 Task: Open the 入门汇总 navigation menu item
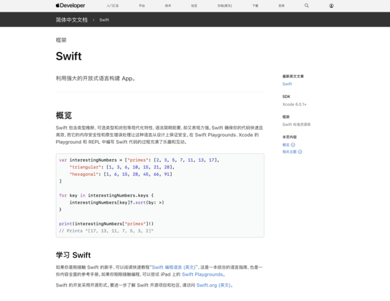point(112,5)
